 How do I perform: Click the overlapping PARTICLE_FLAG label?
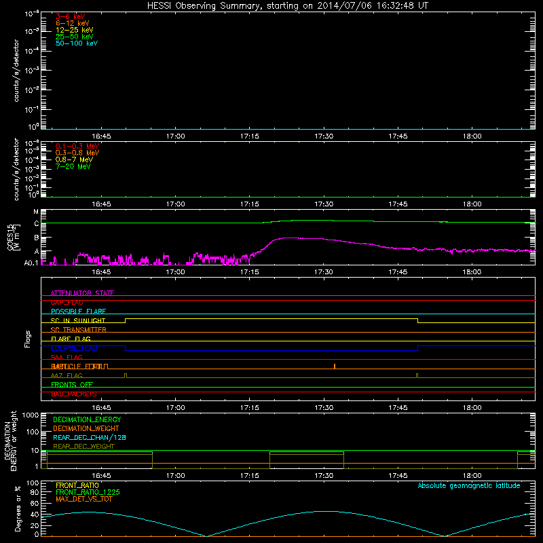[77, 367]
